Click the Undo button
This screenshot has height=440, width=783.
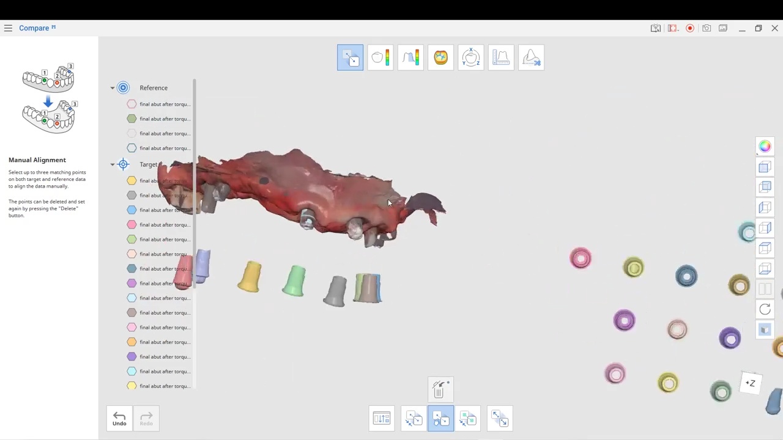point(119,419)
